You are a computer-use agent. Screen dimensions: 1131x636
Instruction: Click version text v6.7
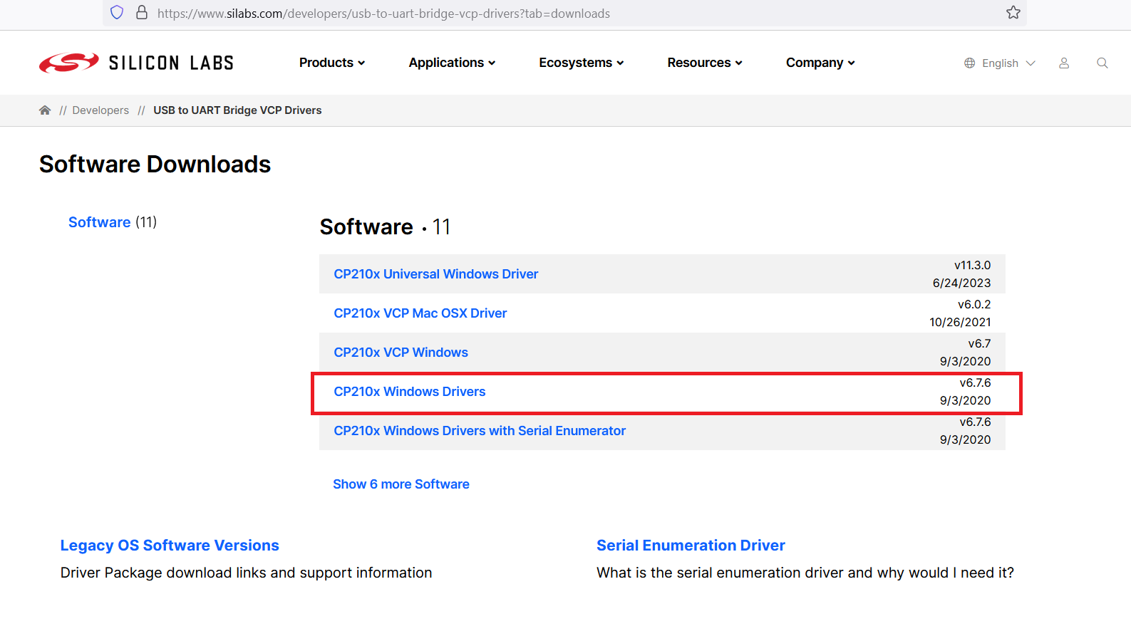tap(979, 343)
